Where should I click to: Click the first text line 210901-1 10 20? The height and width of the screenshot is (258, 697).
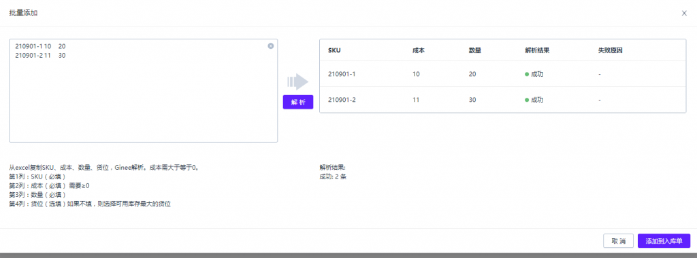click(x=40, y=46)
